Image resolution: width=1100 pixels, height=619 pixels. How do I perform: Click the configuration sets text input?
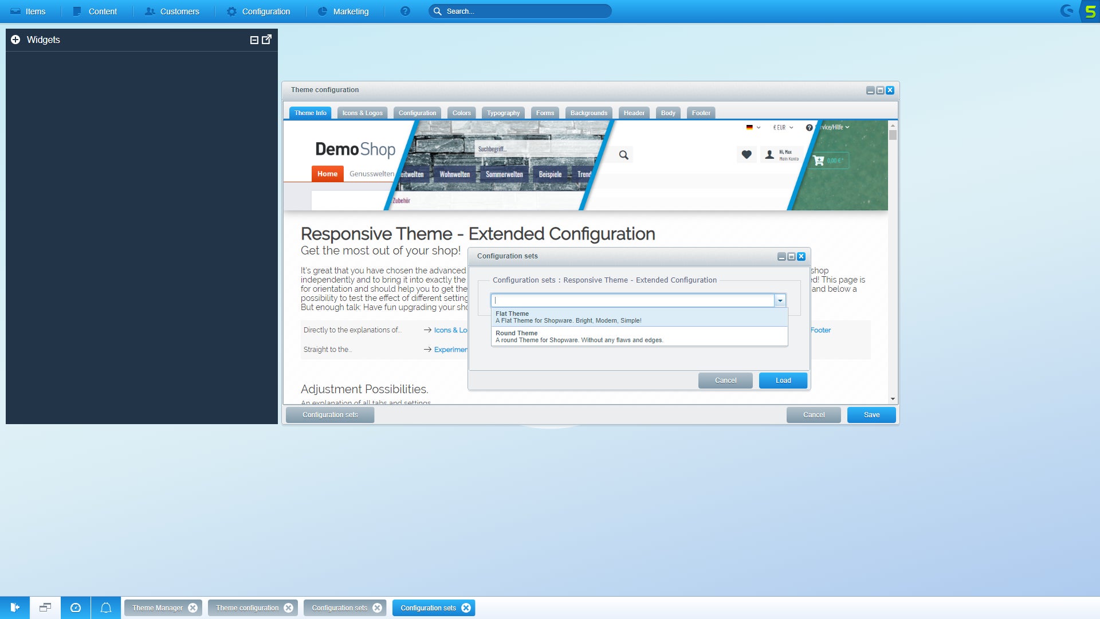tap(632, 300)
